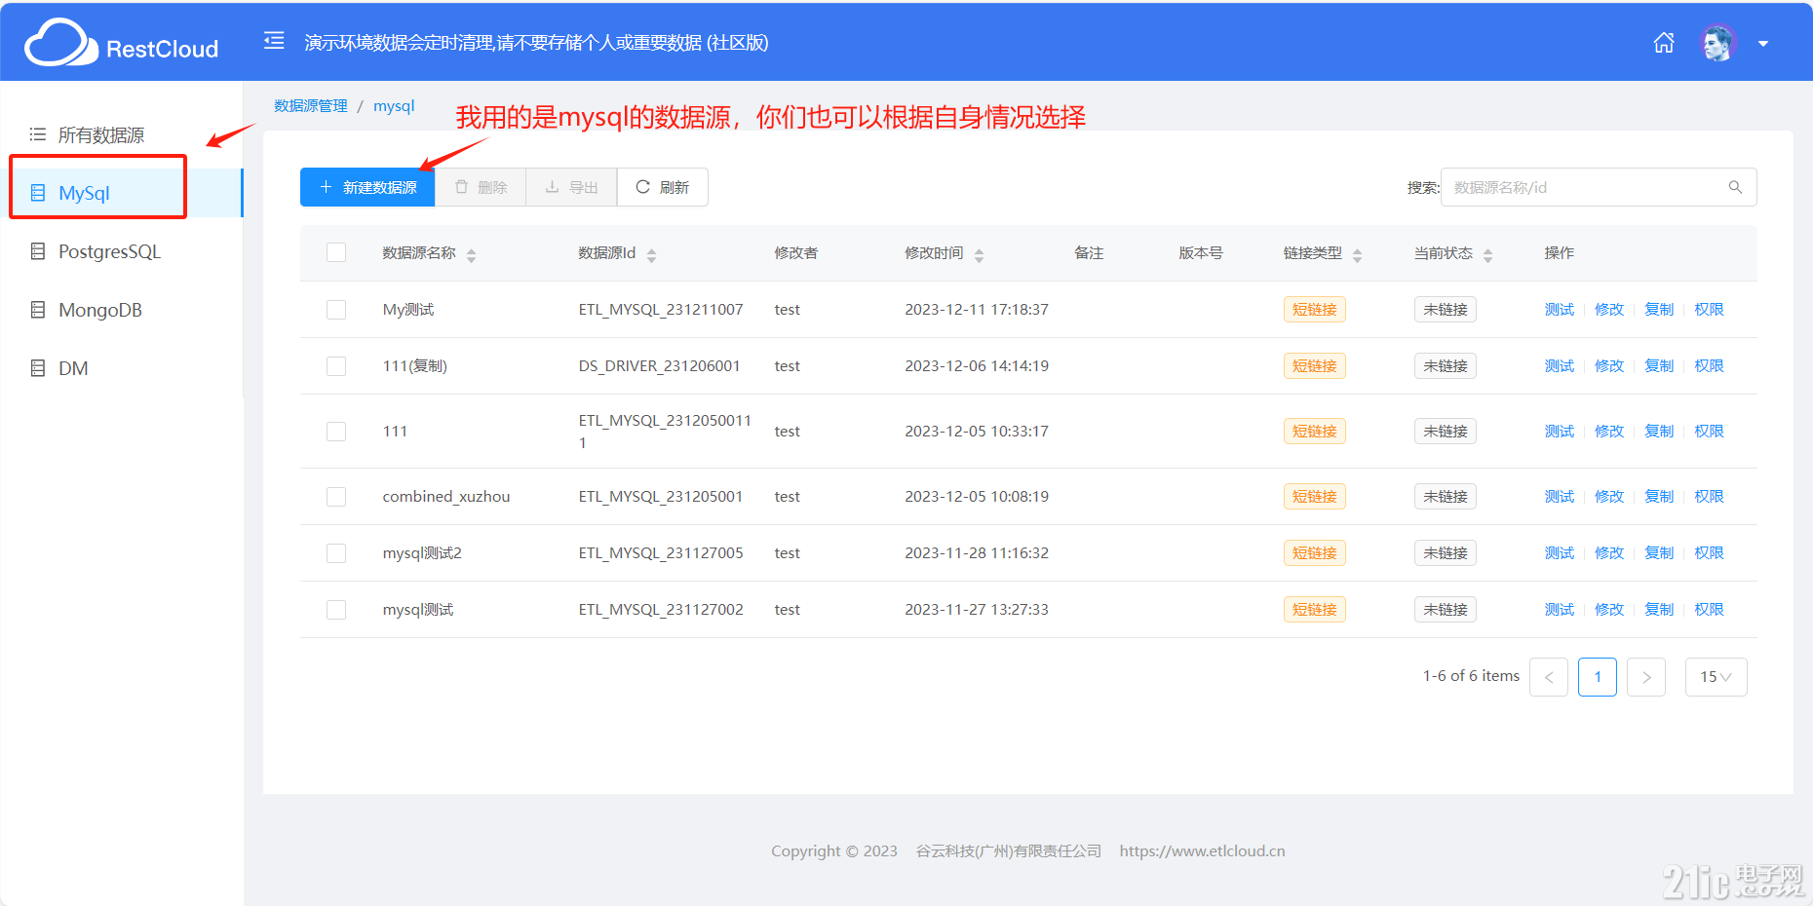Click the mysql breadcrumb
The width and height of the screenshot is (1813, 906).
394,105
